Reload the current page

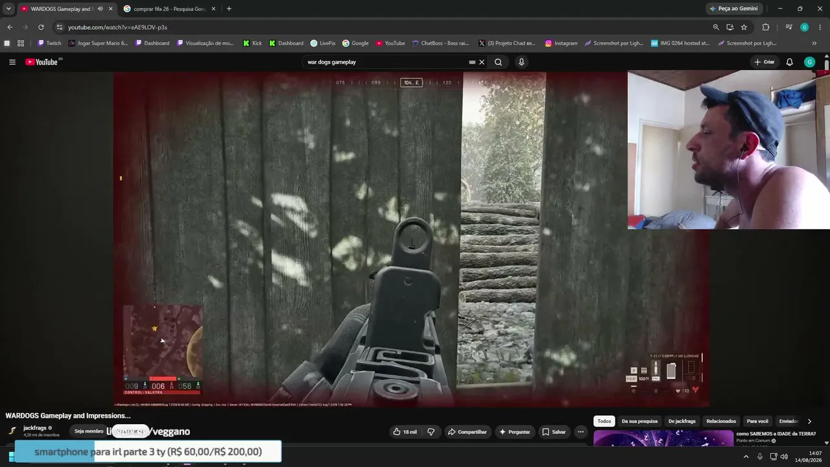click(x=41, y=27)
